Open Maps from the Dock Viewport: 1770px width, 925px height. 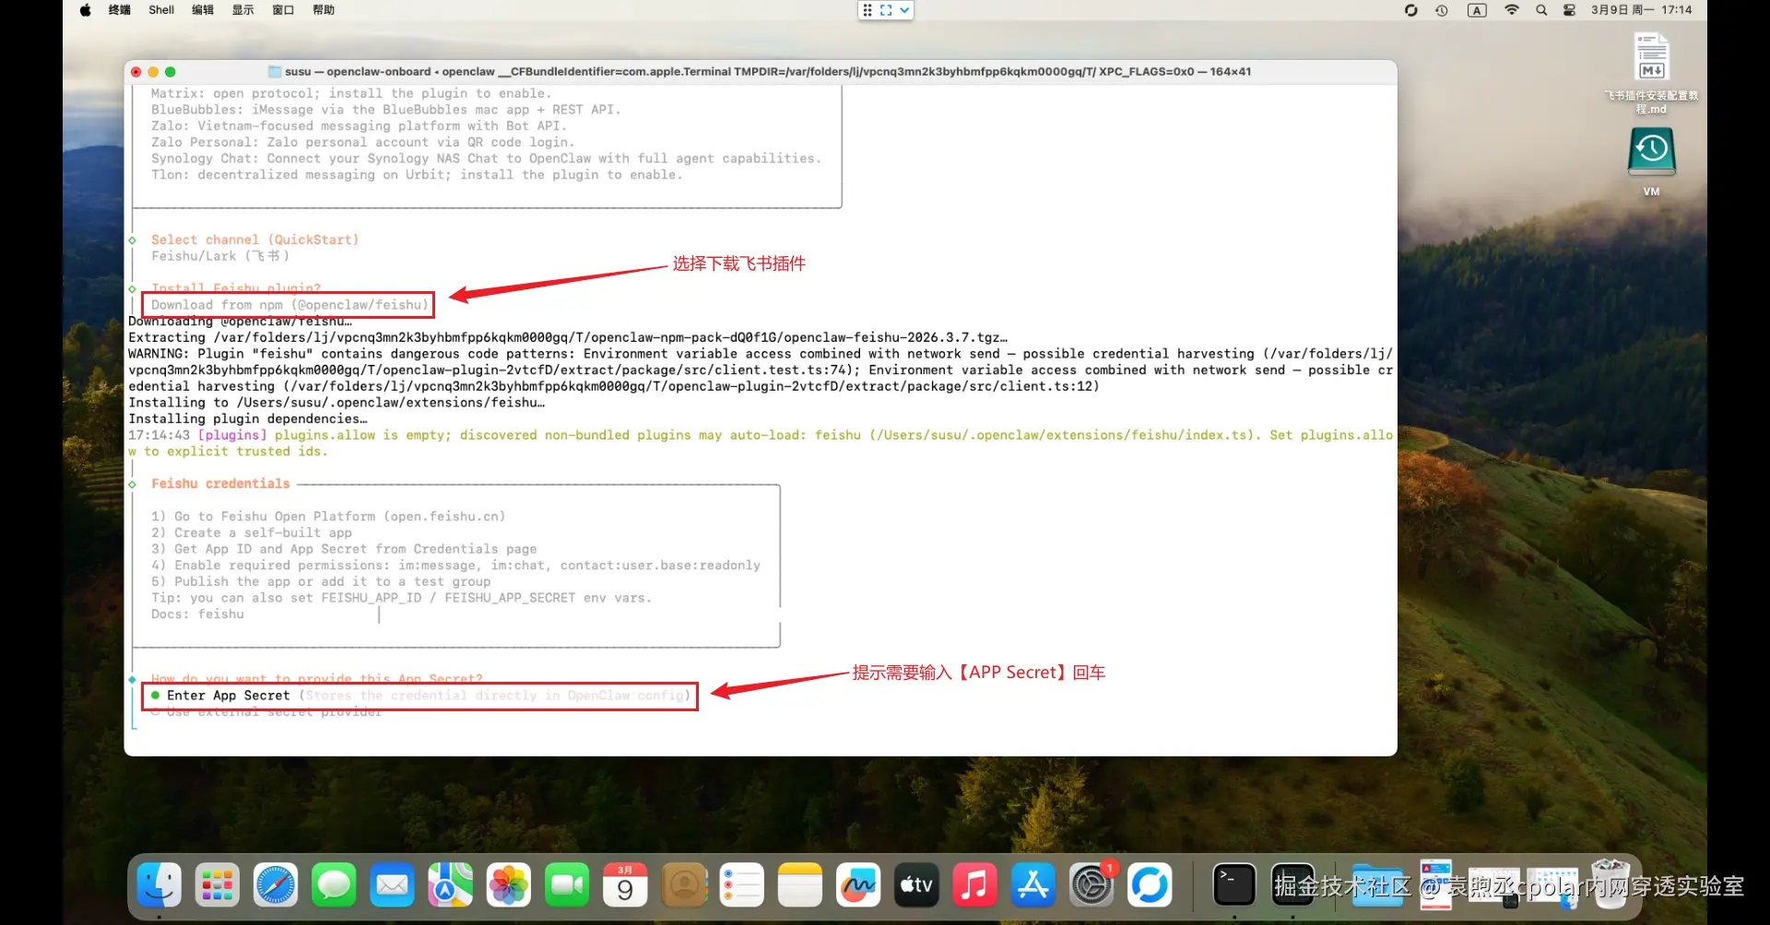coord(451,885)
